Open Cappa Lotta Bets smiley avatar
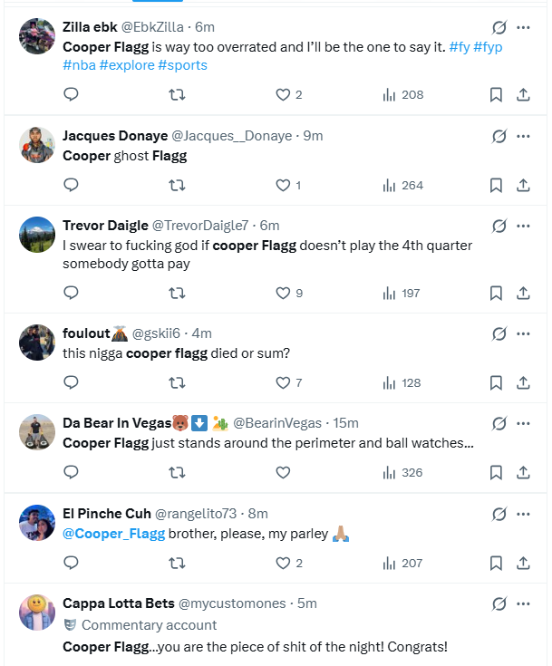 click(37, 612)
